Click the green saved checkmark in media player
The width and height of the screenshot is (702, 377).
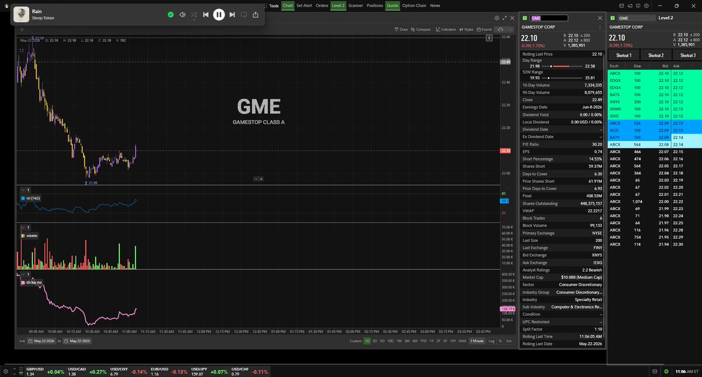(x=170, y=15)
